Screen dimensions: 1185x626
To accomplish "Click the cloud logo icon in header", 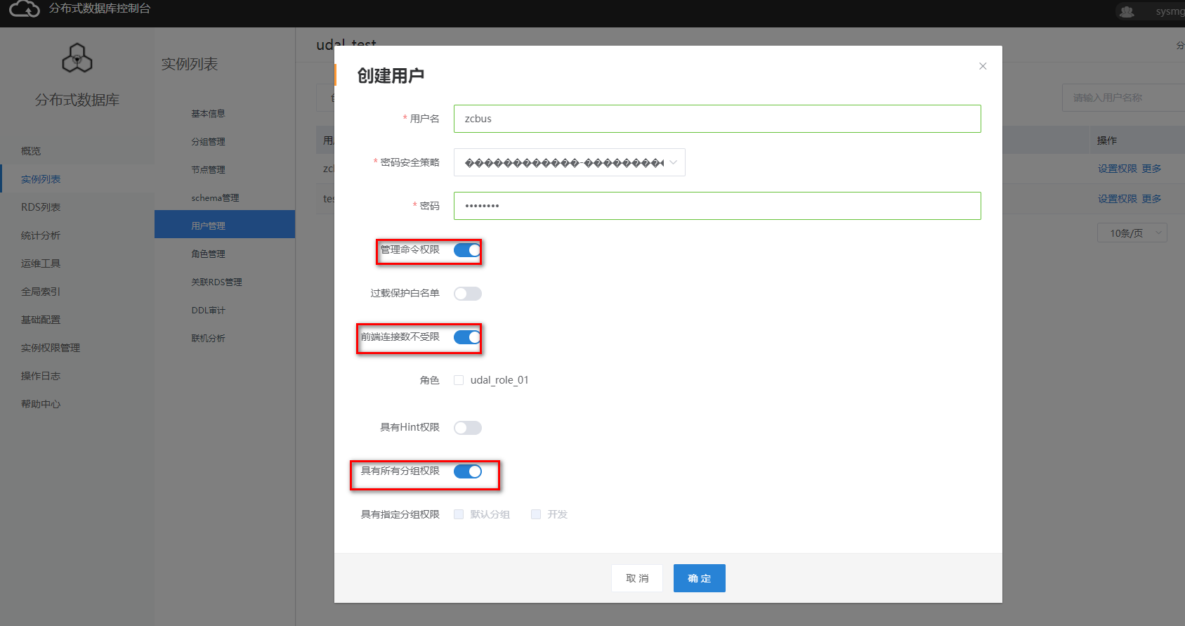I will pyautogui.click(x=25, y=9).
